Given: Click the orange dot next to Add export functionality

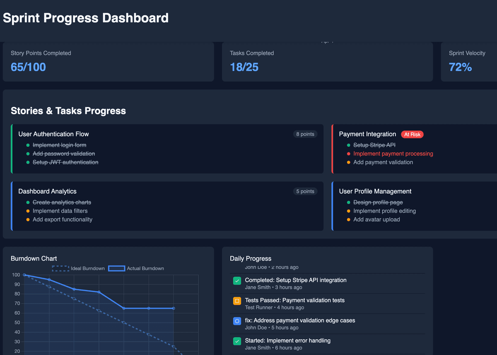Looking at the screenshot, I should 28,220.
